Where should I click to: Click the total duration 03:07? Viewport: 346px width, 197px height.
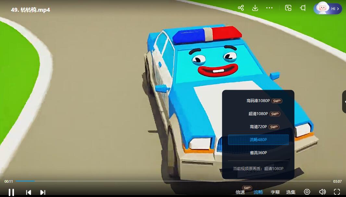337,181
